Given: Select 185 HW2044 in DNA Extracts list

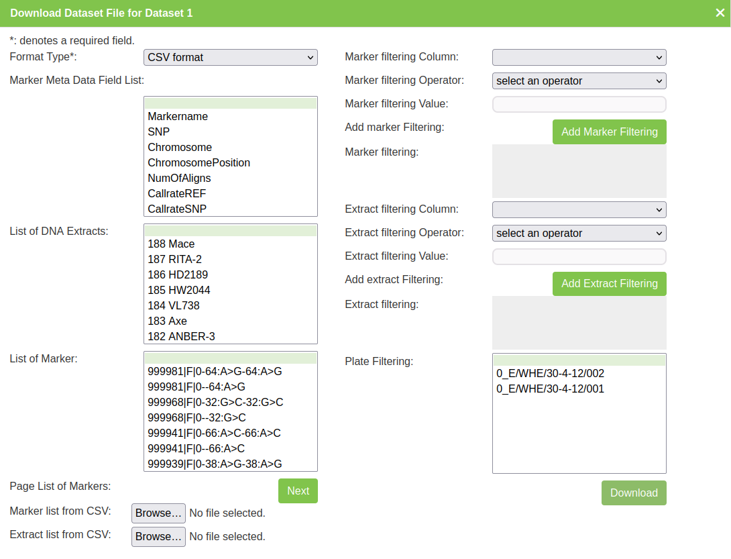Looking at the screenshot, I should tap(178, 291).
